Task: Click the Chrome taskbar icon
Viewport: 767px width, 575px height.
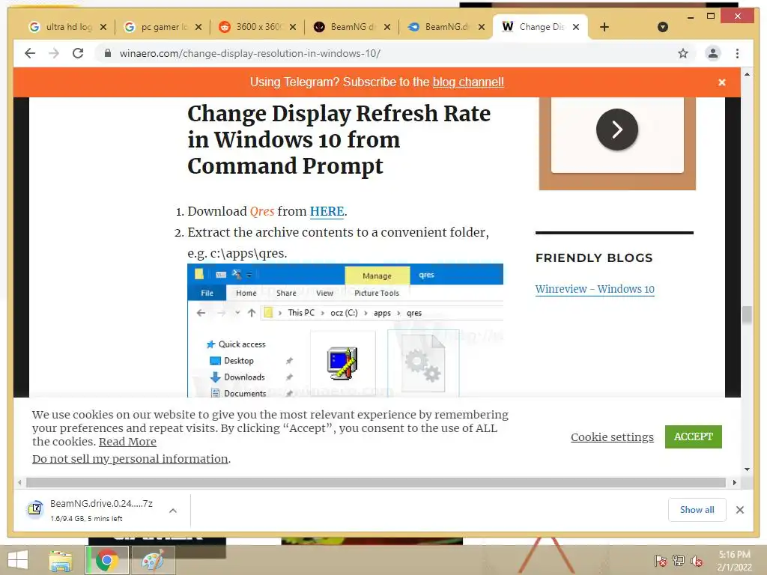Action: pyautogui.click(x=106, y=560)
